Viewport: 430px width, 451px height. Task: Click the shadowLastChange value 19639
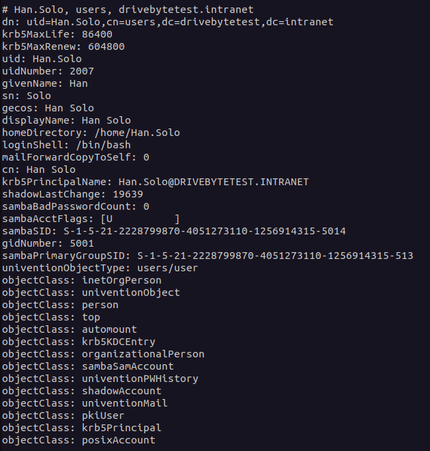pyautogui.click(x=128, y=195)
